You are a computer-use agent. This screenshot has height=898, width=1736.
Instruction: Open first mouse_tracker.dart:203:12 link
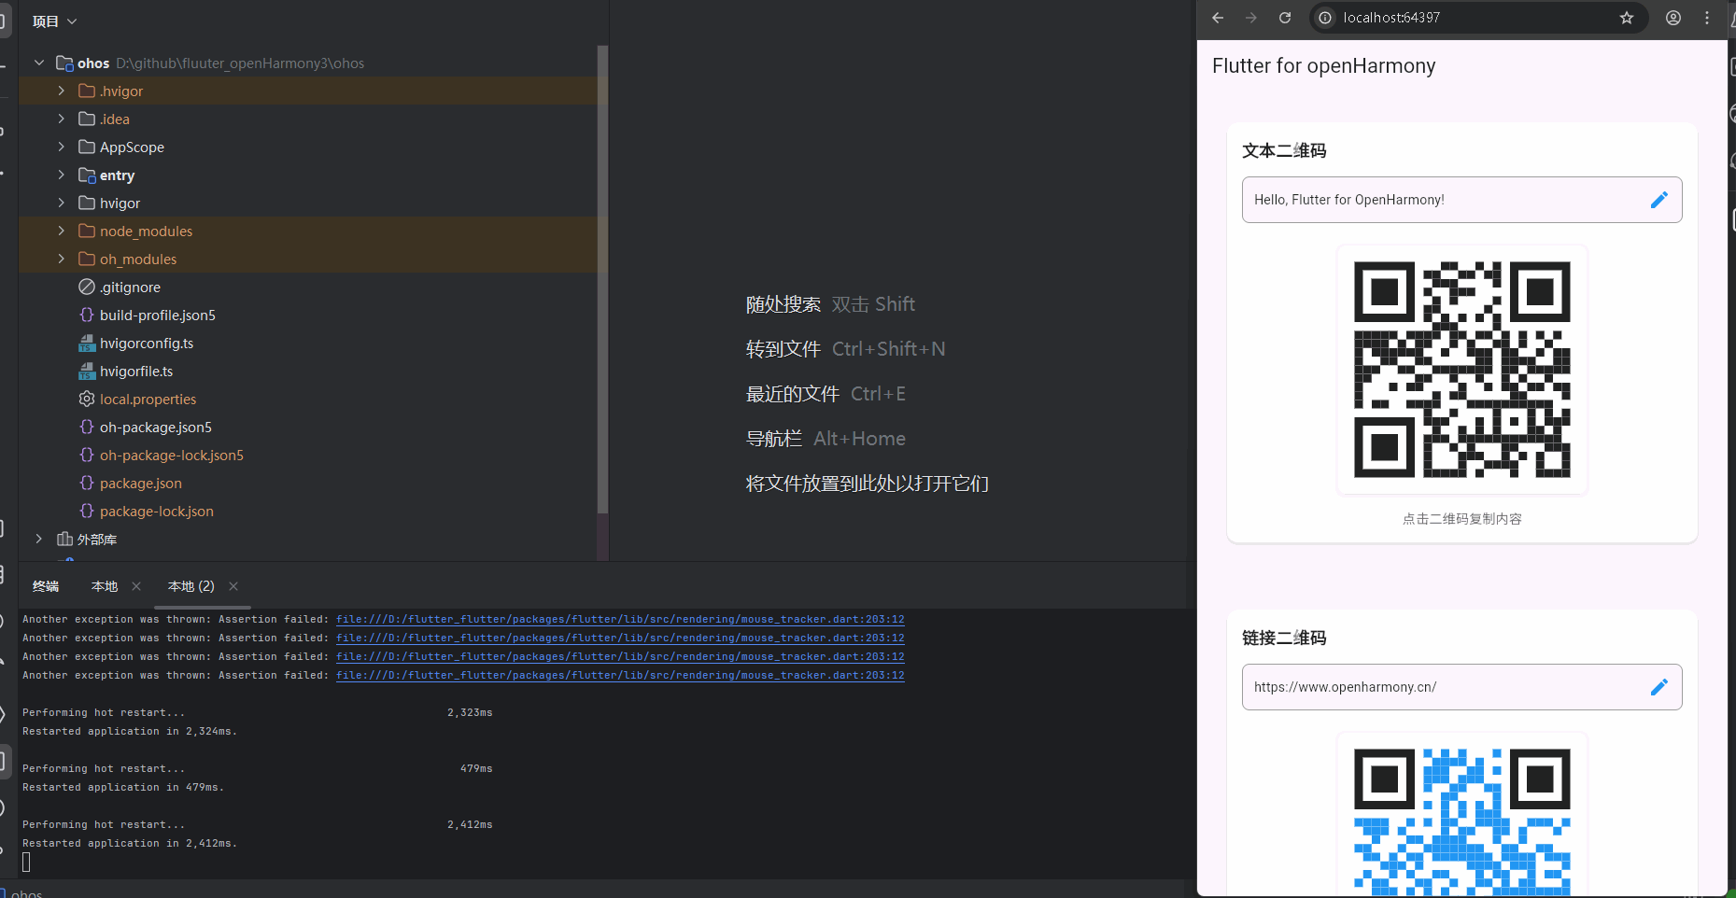click(620, 619)
